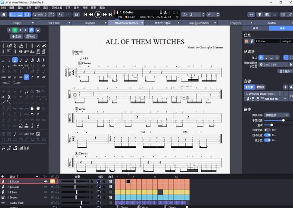
Task: Click the orange track color swatch
Action: coord(246,41)
